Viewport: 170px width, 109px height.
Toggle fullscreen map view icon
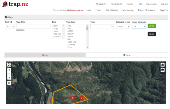(x=9, y=65)
